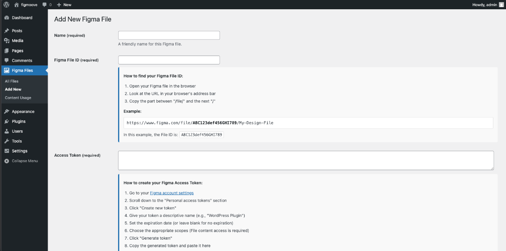Viewport: 506px width, 251px height.
Task: Click the New plus icon in admin bar
Action: 59,5
